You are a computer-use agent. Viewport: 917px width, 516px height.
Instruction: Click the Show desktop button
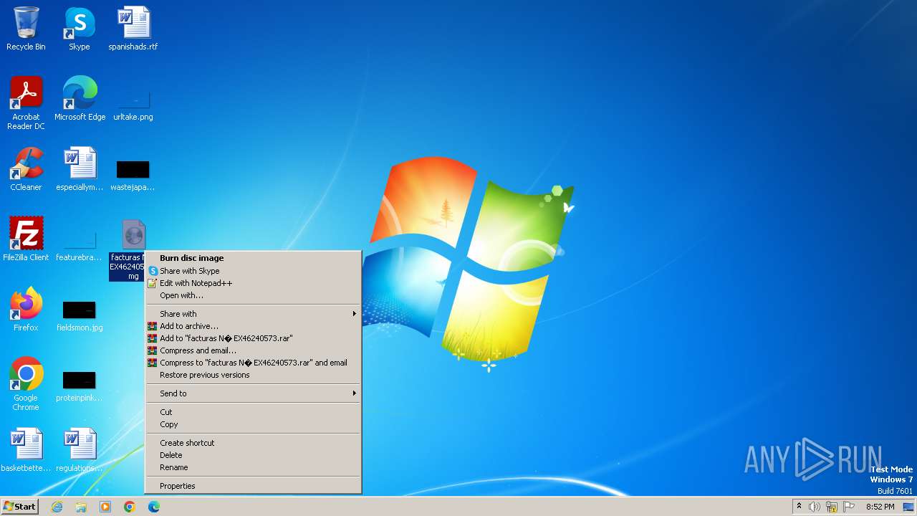908,507
